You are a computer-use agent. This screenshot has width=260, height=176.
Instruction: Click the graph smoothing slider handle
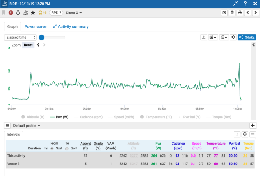(42, 37)
